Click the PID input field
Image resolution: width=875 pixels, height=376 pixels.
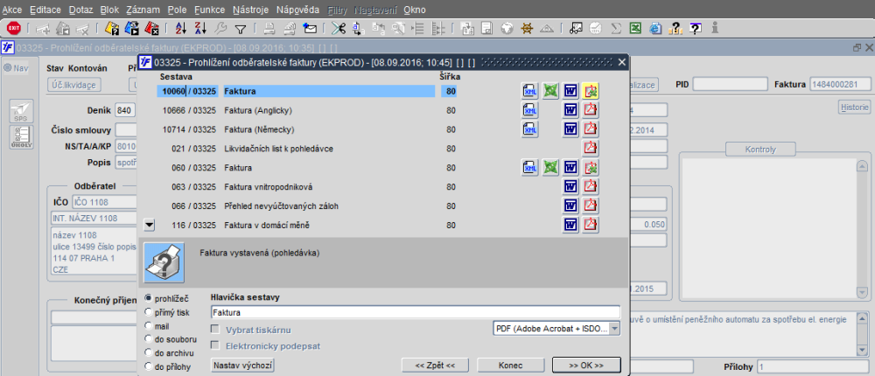(728, 84)
